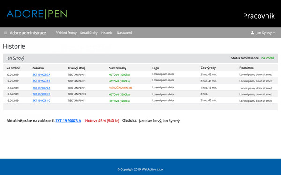
Task: Click the Adore administrace title
Action: click(28, 33)
